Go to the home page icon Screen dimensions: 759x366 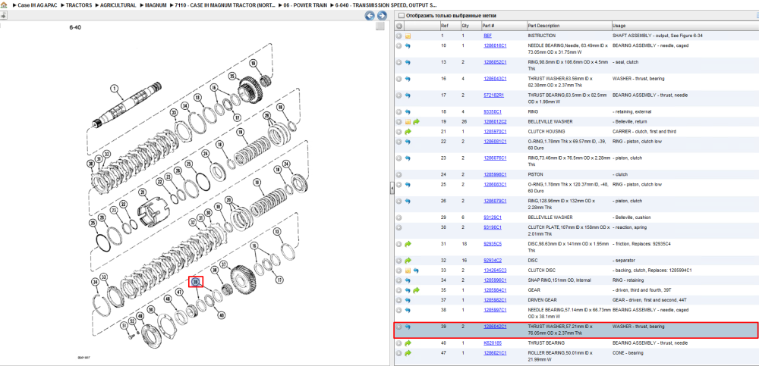click(3, 5)
